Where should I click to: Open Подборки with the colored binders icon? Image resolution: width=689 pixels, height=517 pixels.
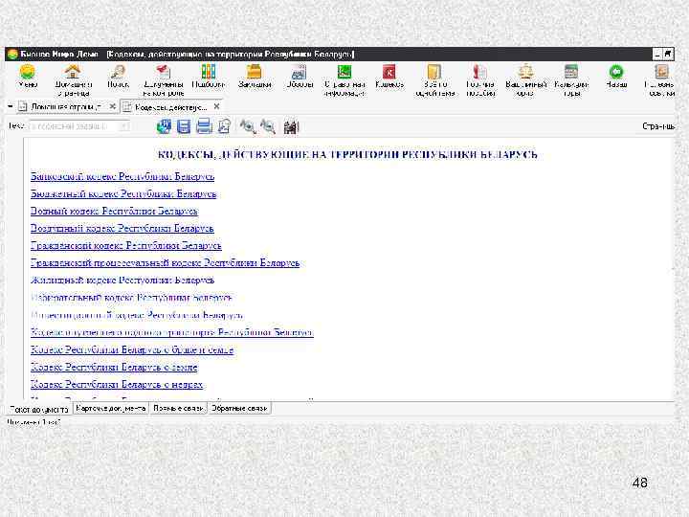point(209,72)
